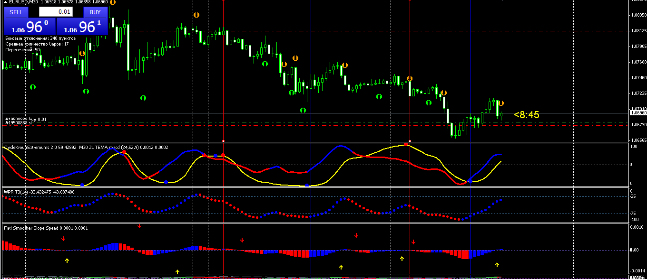This screenshot has height=279, width=647.
Task: Click the SELL button
Action: [16, 12]
